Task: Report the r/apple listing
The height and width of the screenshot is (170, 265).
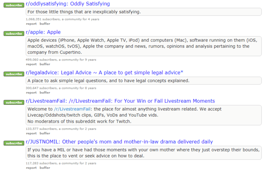Action: click(31, 64)
